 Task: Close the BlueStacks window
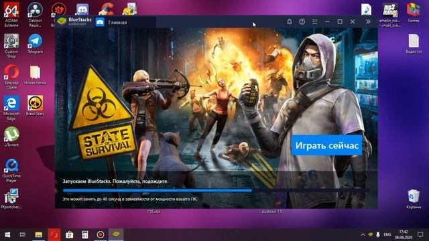(353, 21)
